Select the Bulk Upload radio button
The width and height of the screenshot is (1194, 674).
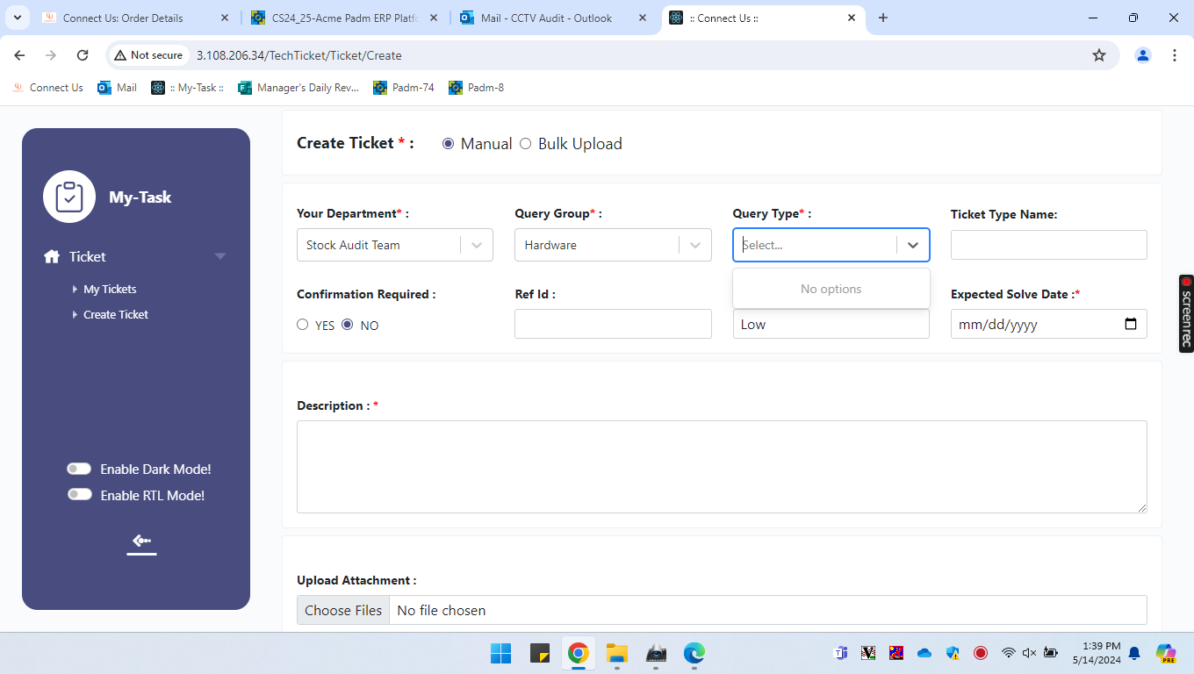point(525,144)
